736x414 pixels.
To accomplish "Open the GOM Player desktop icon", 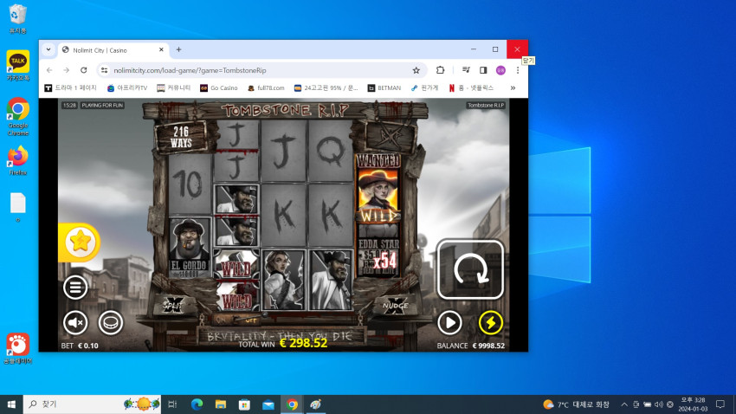I will pyautogui.click(x=18, y=349).
